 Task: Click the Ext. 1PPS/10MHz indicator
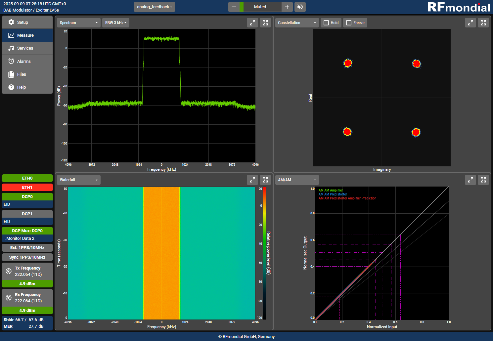pos(27,248)
